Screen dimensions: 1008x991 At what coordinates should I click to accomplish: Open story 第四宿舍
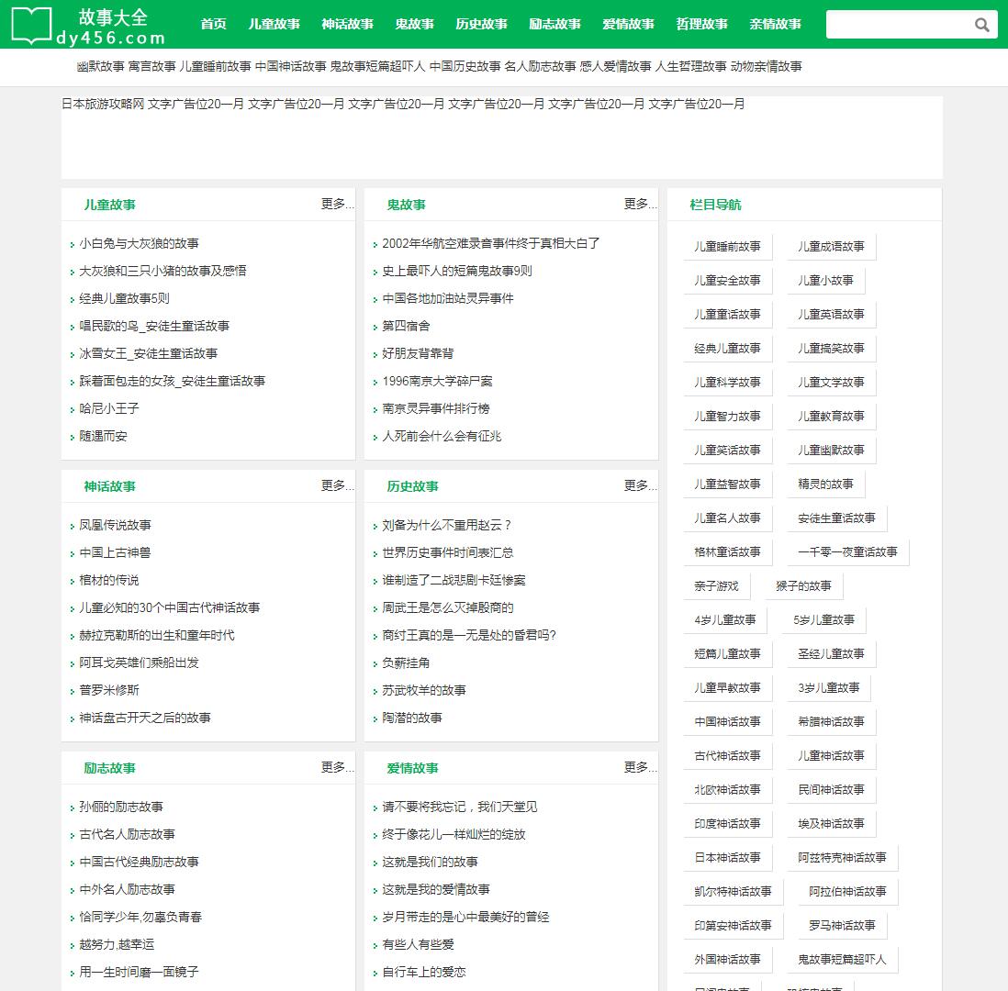[407, 326]
